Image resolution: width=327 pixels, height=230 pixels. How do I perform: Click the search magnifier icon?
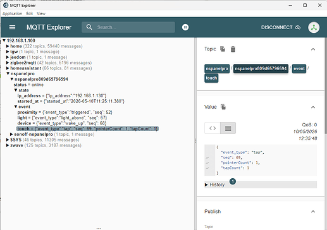(x=89, y=27)
